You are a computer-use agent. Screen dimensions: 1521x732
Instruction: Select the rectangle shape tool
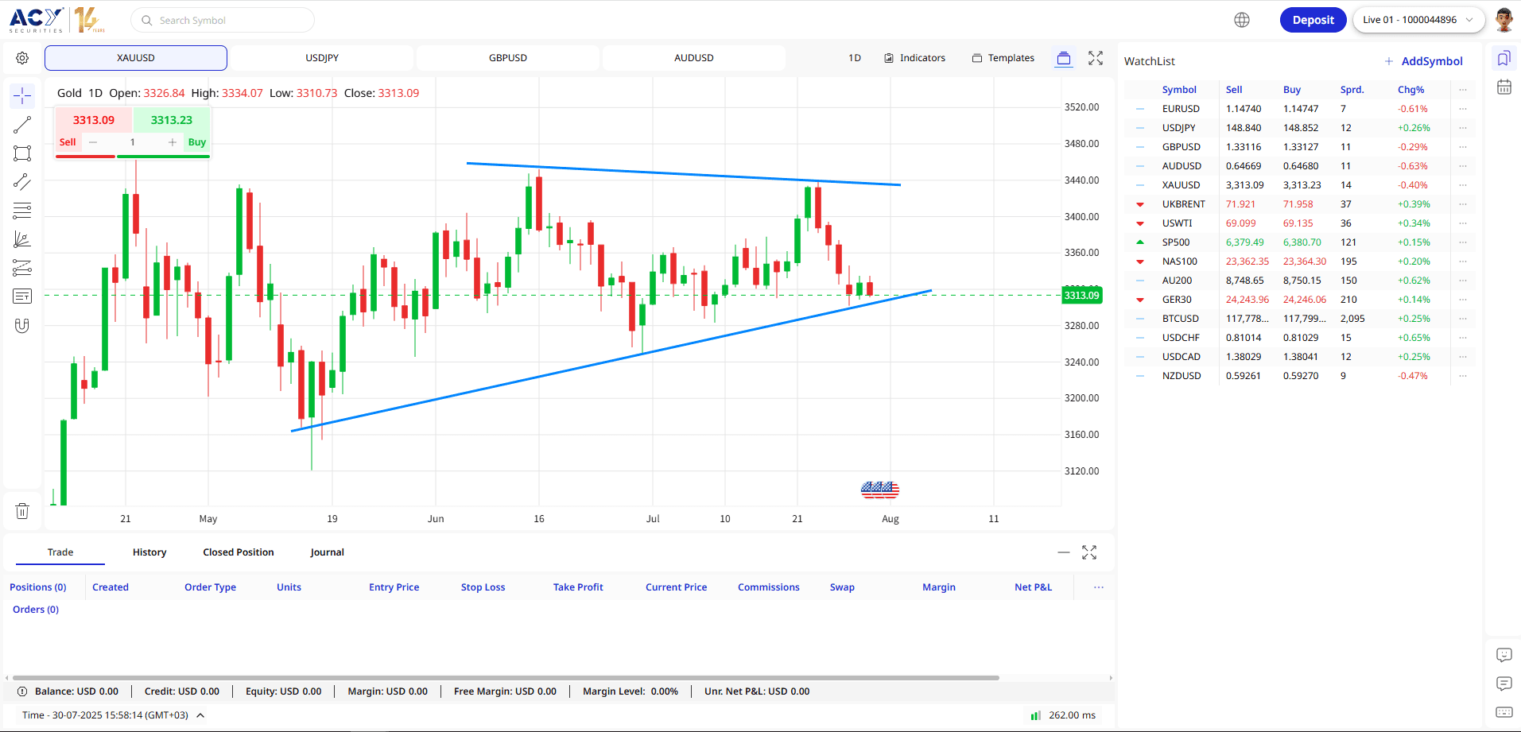coord(22,153)
